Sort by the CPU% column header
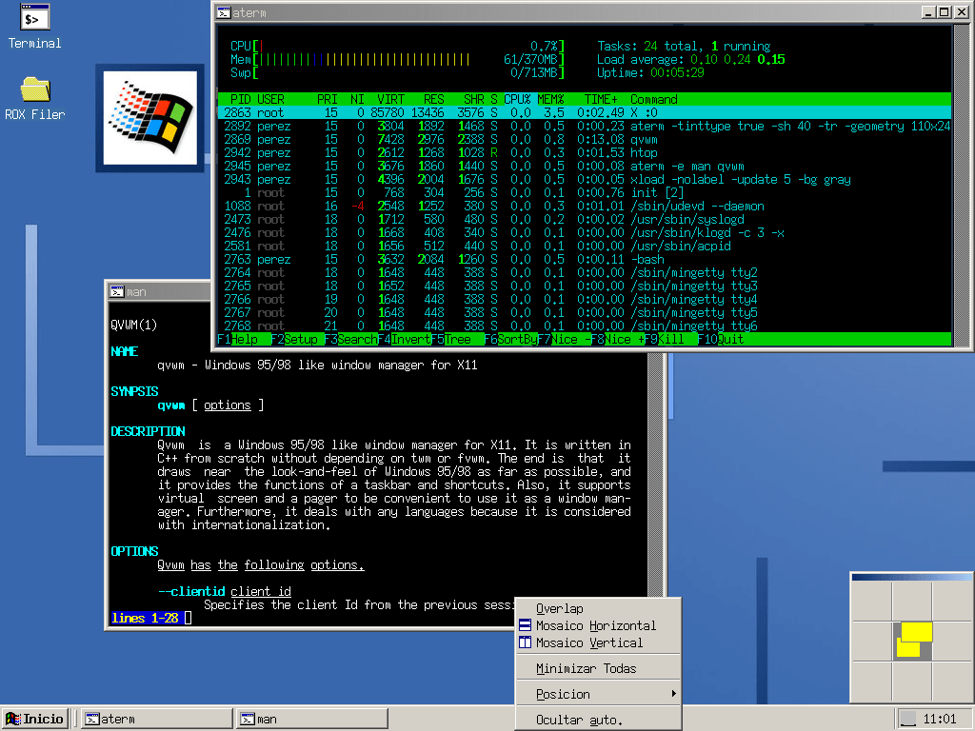 (x=517, y=99)
